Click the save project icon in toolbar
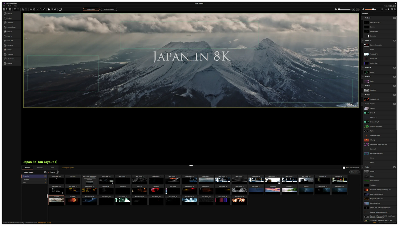Image resolution: width=399 pixels, height=226 pixels. (10, 9)
